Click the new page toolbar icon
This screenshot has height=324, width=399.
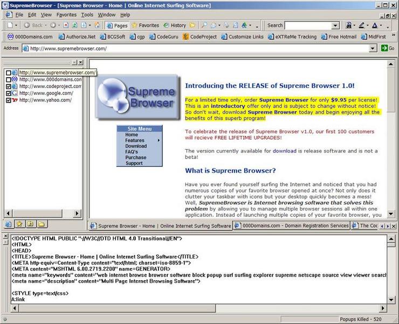pyautogui.click(x=10, y=25)
